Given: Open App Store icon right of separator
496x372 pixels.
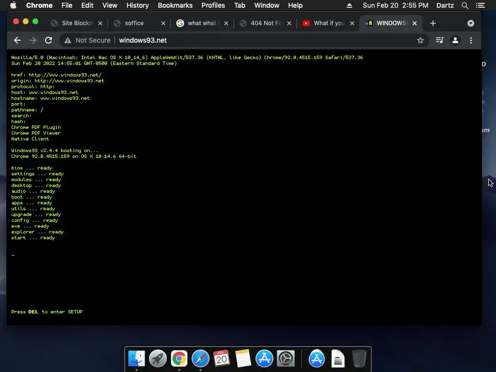Looking at the screenshot, I should click(x=317, y=358).
